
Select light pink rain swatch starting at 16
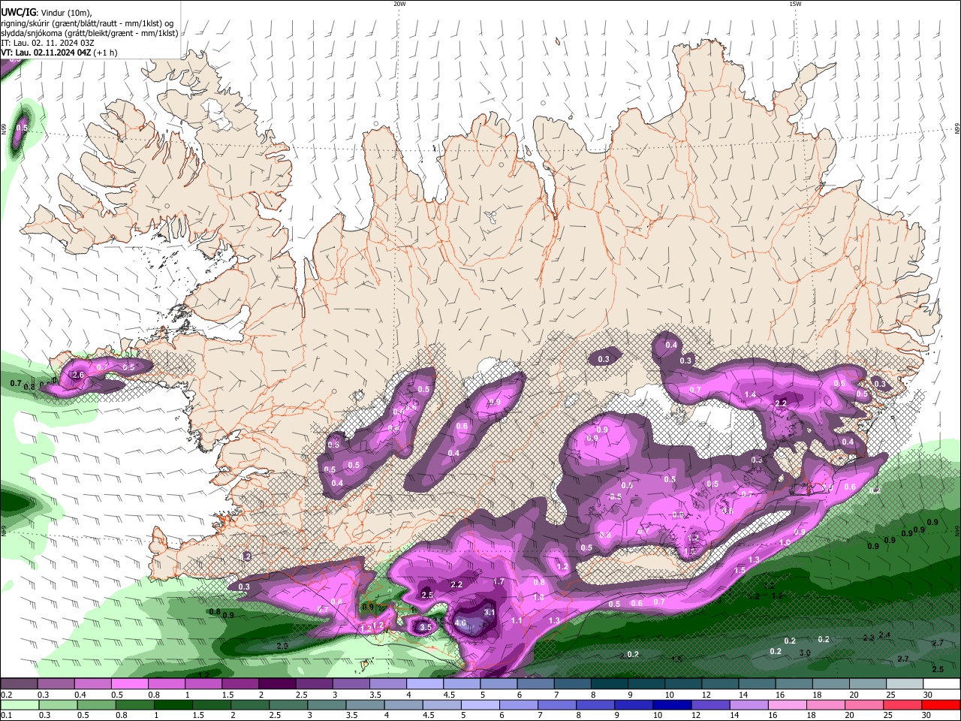coord(787,705)
